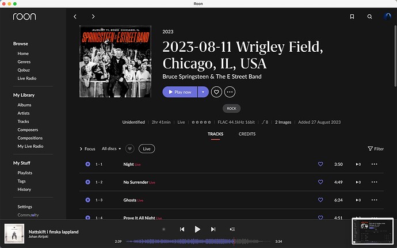Click the Filter funnel icon

(x=370, y=148)
